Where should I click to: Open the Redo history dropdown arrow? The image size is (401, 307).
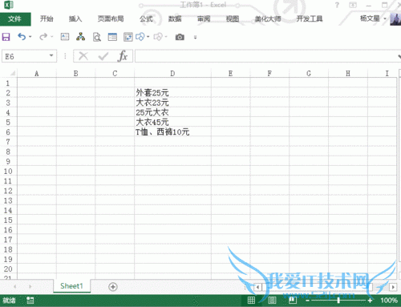point(51,37)
